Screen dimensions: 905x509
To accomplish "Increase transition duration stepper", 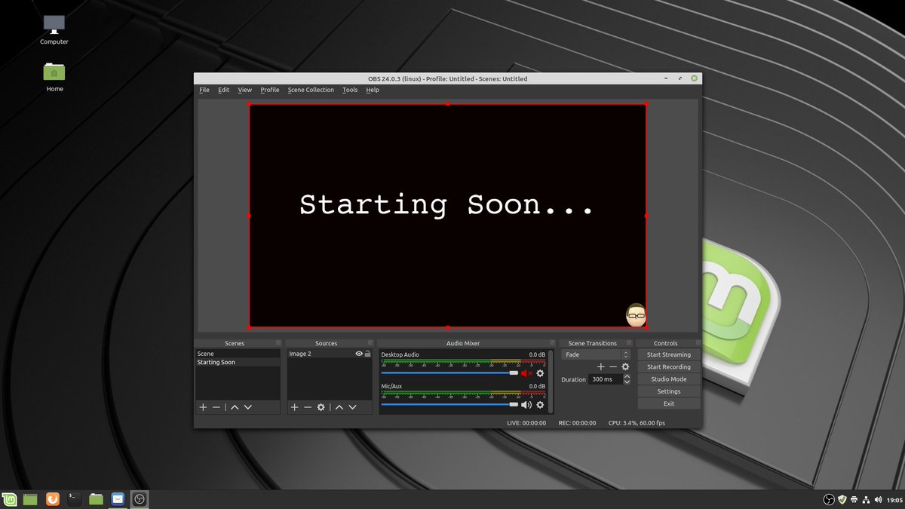I will [x=627, y=376].
